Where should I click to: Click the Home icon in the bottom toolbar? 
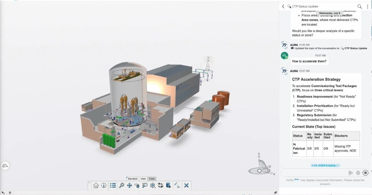[96, 185]
